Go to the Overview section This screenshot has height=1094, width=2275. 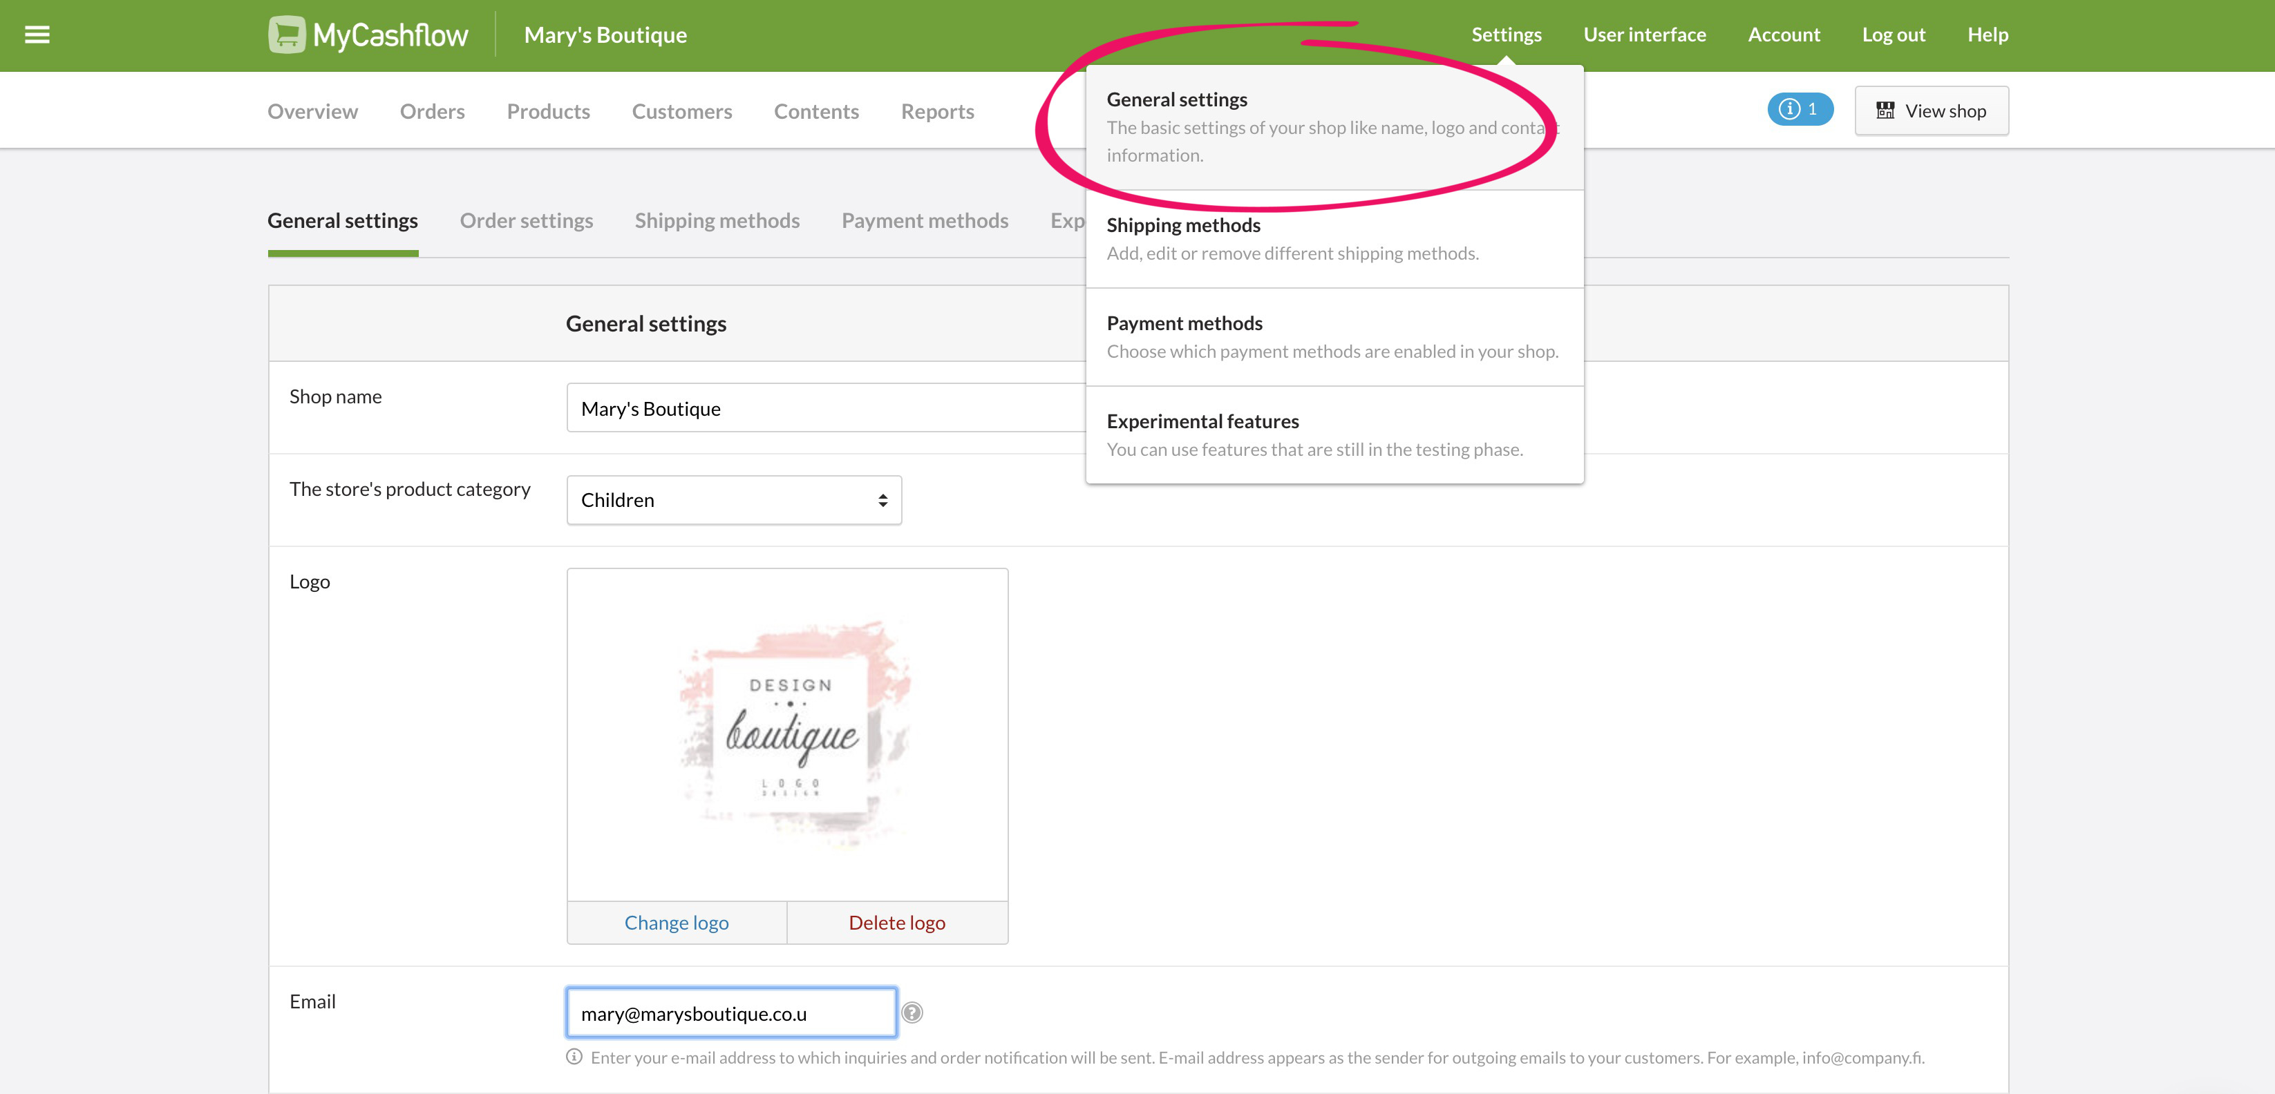pyautogui.click(x=312, y=111)
